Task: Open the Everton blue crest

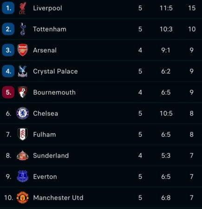Action: [x=23, y=176]
